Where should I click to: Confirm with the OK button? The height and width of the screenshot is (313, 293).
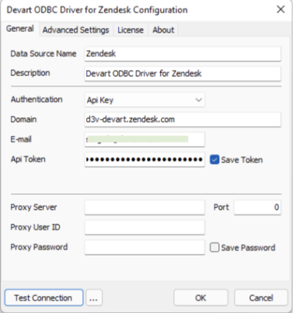[x=201, y=297]
